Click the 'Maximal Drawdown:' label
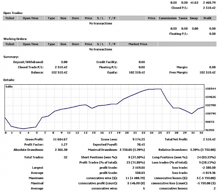Image resolution: width=218 pixels, height=191 pixels. [x=103, y=150]
